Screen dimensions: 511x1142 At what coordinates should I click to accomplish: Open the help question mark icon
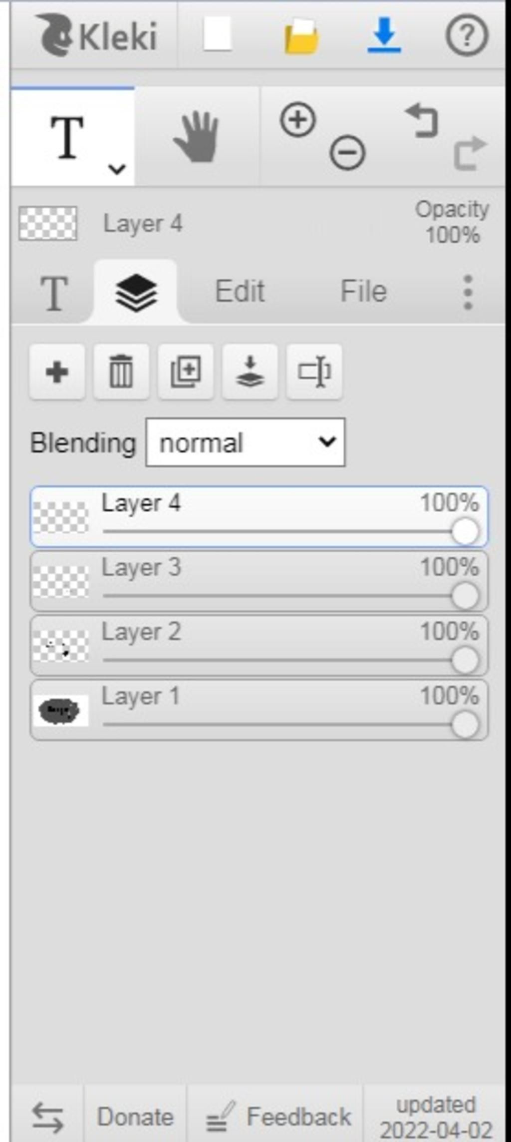coord(467,35)
